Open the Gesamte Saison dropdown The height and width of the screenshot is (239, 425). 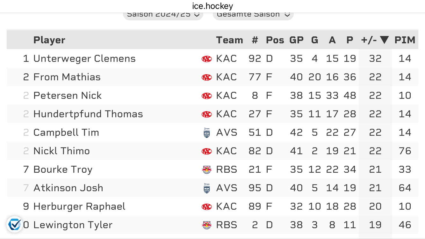[x=253, y=14]
